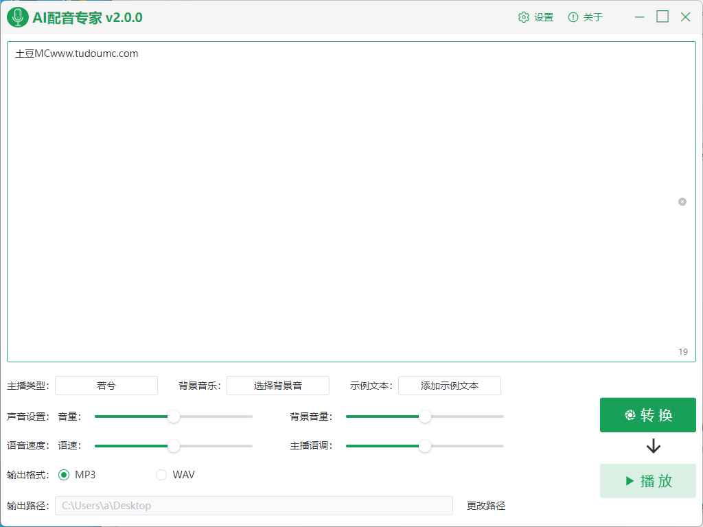Start conversion with the 转换 button
The height and width of the screenshot is (527, 703).
(647, 414)
